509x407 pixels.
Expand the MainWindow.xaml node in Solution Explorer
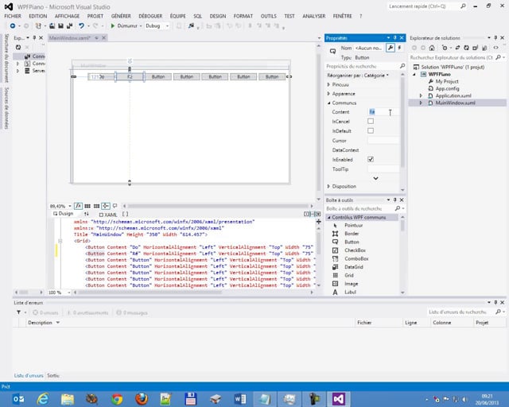[x=421, y=103]
